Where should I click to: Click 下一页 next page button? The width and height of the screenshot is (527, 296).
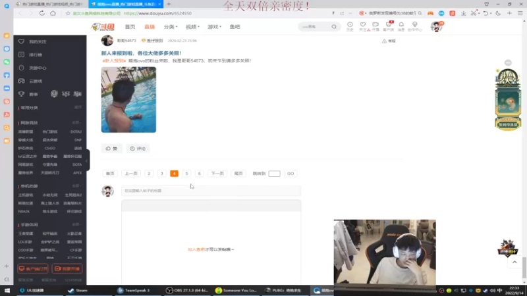pyautogui.click(x=217, y=174)
